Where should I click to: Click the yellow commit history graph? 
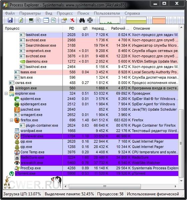pos(136,20)
